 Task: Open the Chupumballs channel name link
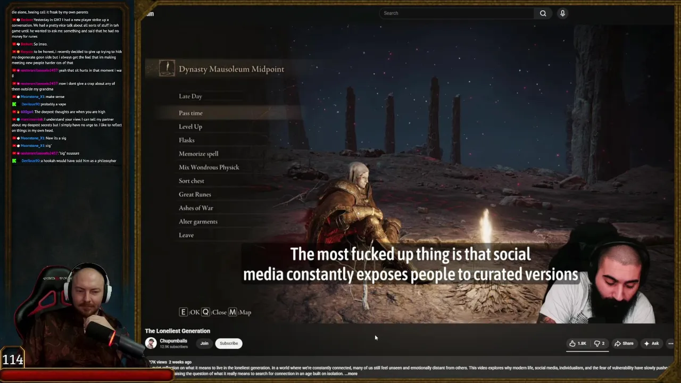[x=173, y=341]
